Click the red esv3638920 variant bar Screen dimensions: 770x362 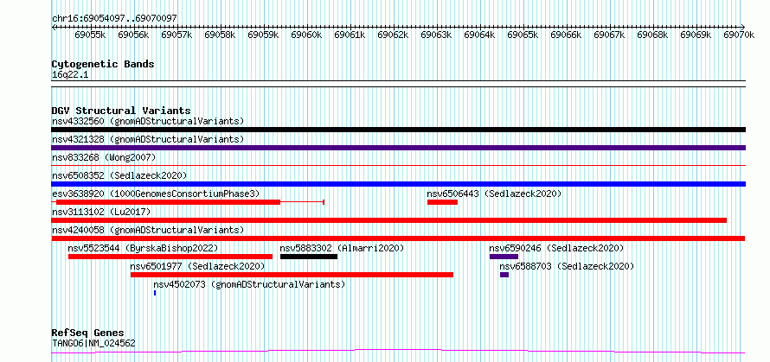[x=168, y=202]
